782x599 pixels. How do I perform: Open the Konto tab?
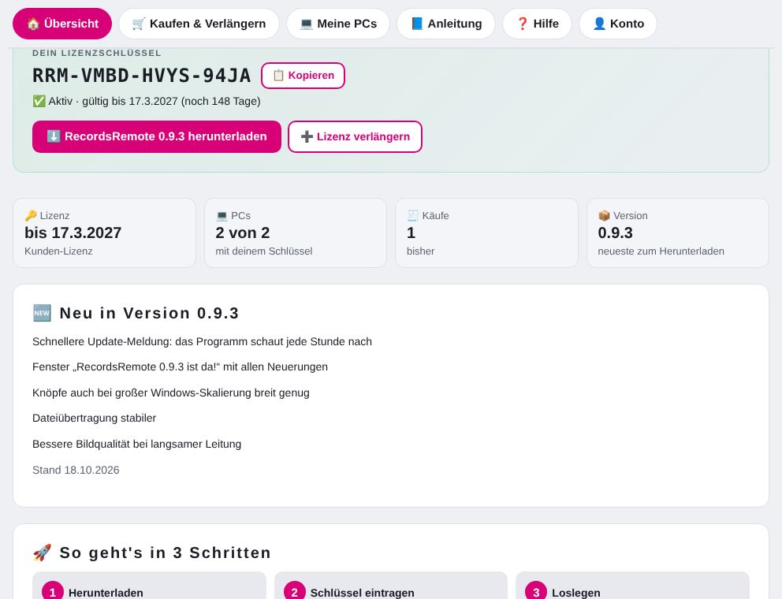[x=618, y=24]
